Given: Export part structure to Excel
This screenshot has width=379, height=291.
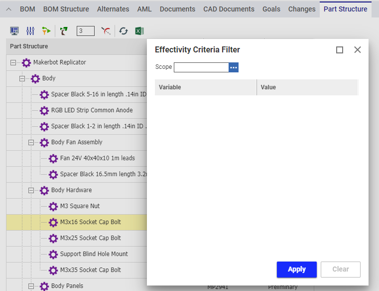Looking at the screenshot, I should point(139,31).
